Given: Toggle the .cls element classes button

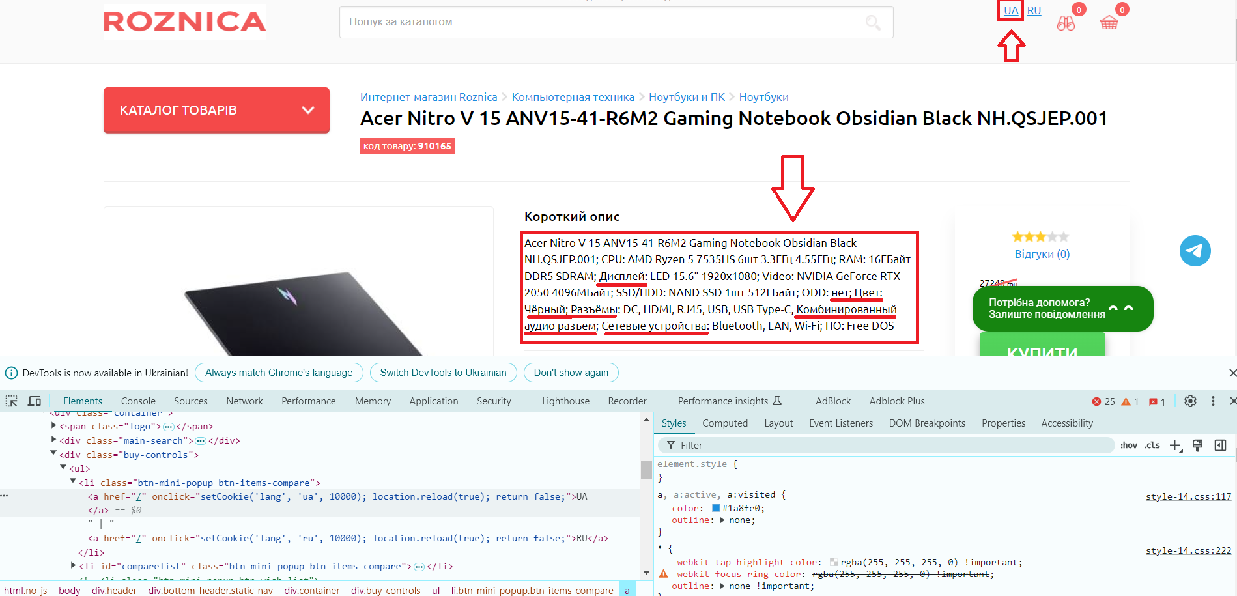Looking at the screenshot, I should [1152, 446].
